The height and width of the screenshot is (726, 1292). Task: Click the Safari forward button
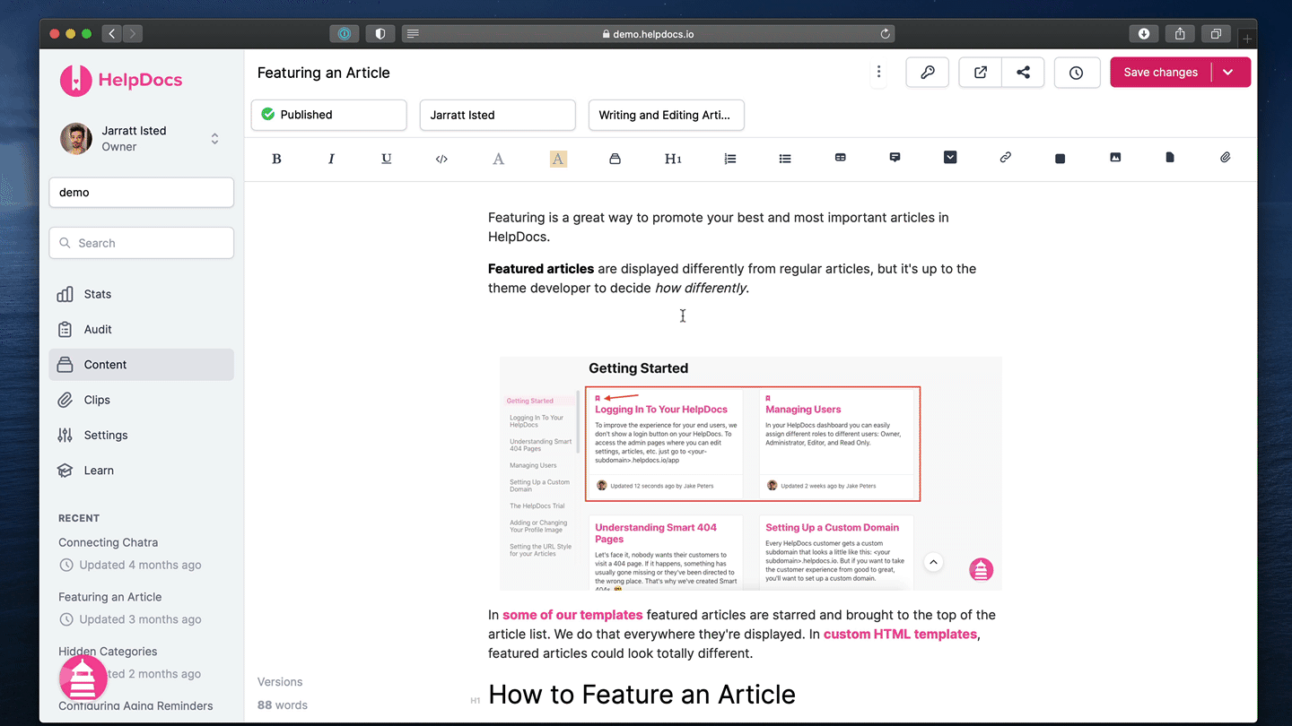pos(133,34)
